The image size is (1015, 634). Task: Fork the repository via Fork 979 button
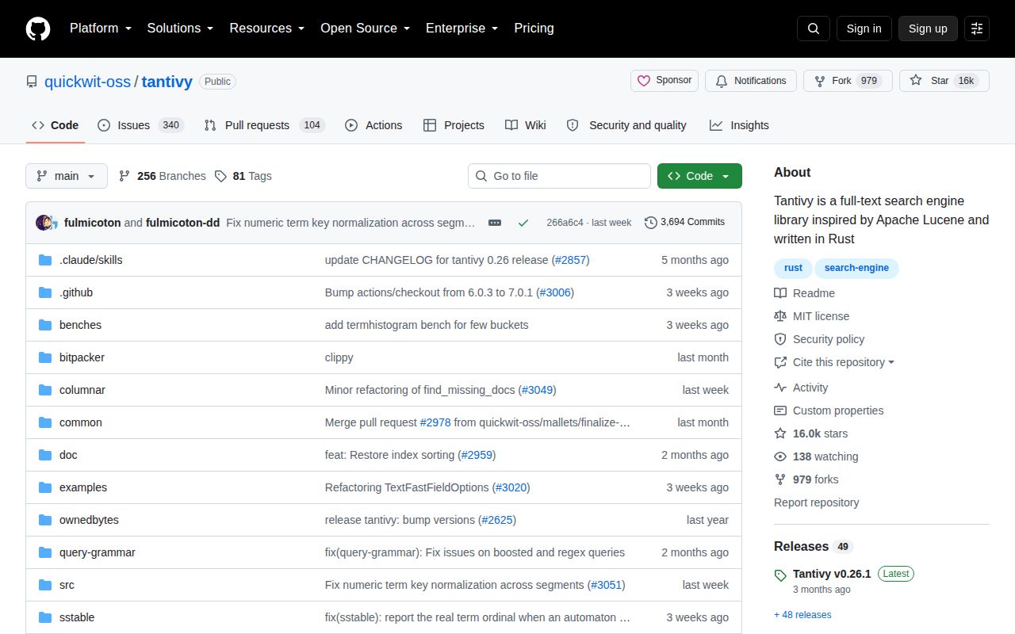848,81
